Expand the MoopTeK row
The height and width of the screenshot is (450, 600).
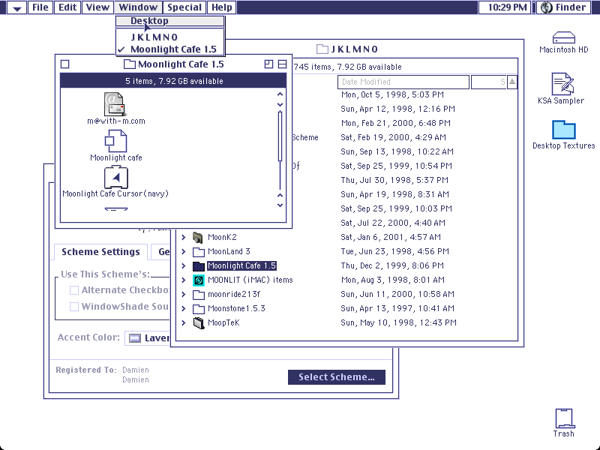point(184,323)
